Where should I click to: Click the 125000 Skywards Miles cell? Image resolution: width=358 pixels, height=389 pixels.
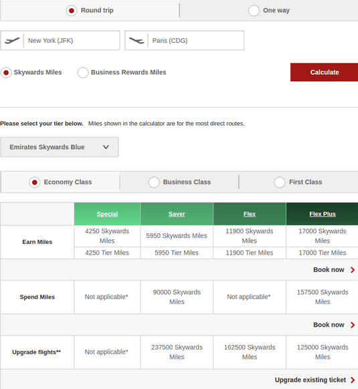pos(323,352)
